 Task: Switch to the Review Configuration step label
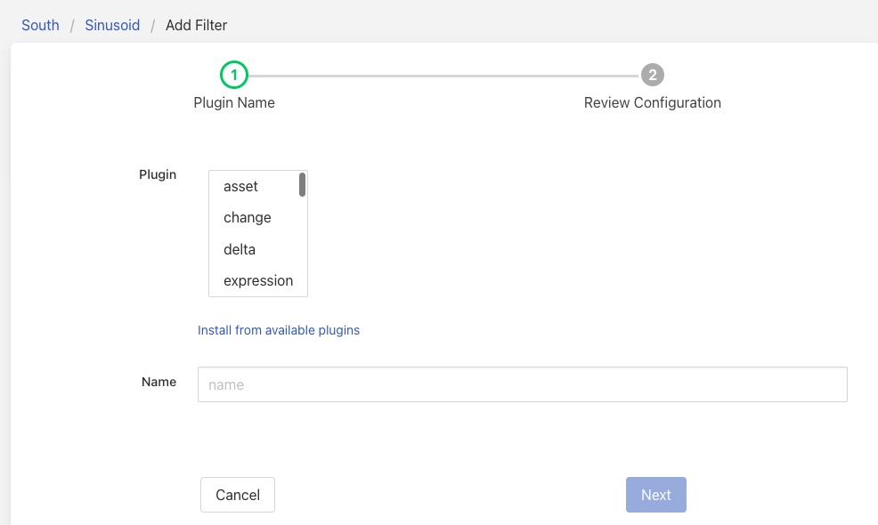(x=653, y=102)
